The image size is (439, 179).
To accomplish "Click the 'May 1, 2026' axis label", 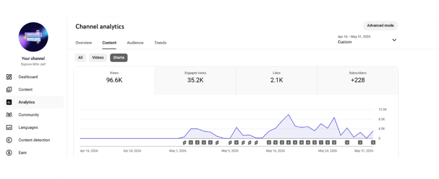I will click(177, 151).
